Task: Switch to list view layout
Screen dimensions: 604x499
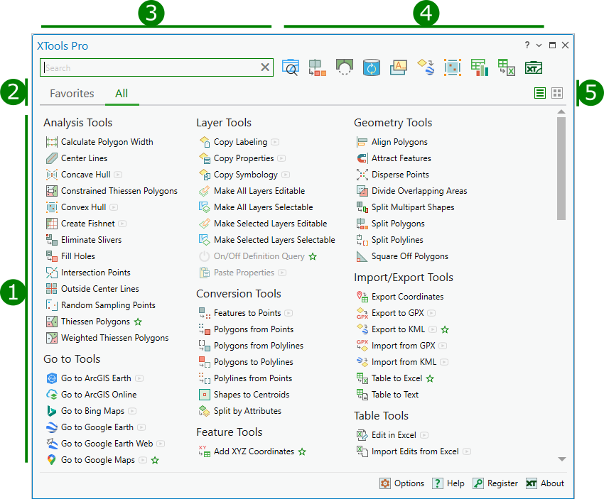Action: click(x=540, y=93)
